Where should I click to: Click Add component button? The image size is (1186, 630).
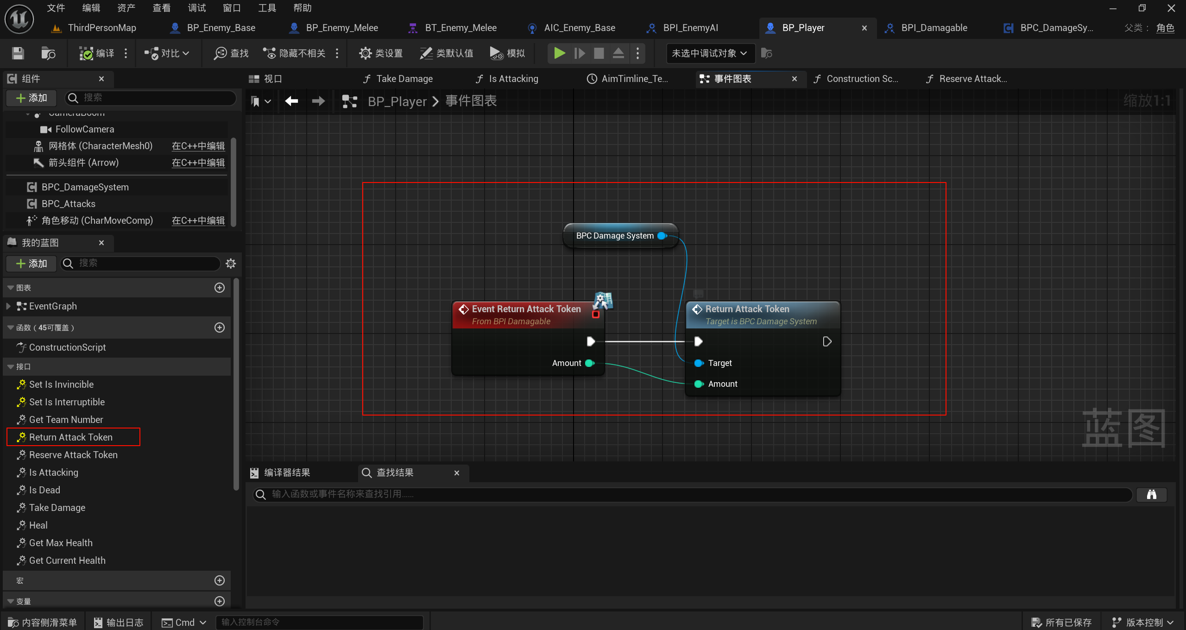[32, 98]
